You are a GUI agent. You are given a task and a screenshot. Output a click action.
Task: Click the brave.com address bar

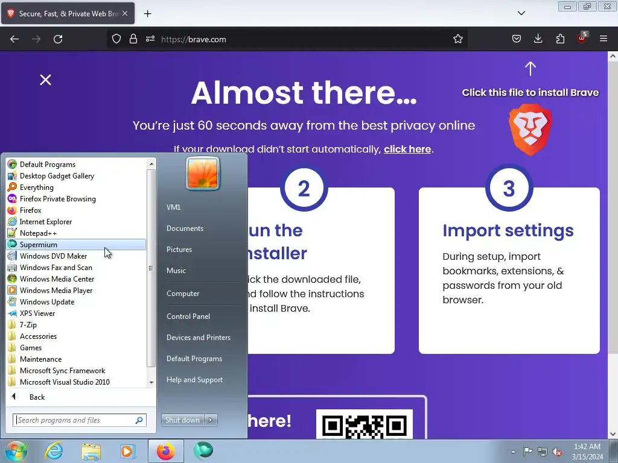coord(288,39)
